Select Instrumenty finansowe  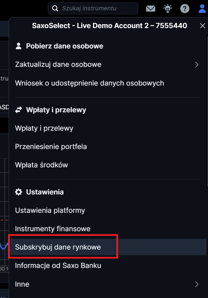(53, 229)
